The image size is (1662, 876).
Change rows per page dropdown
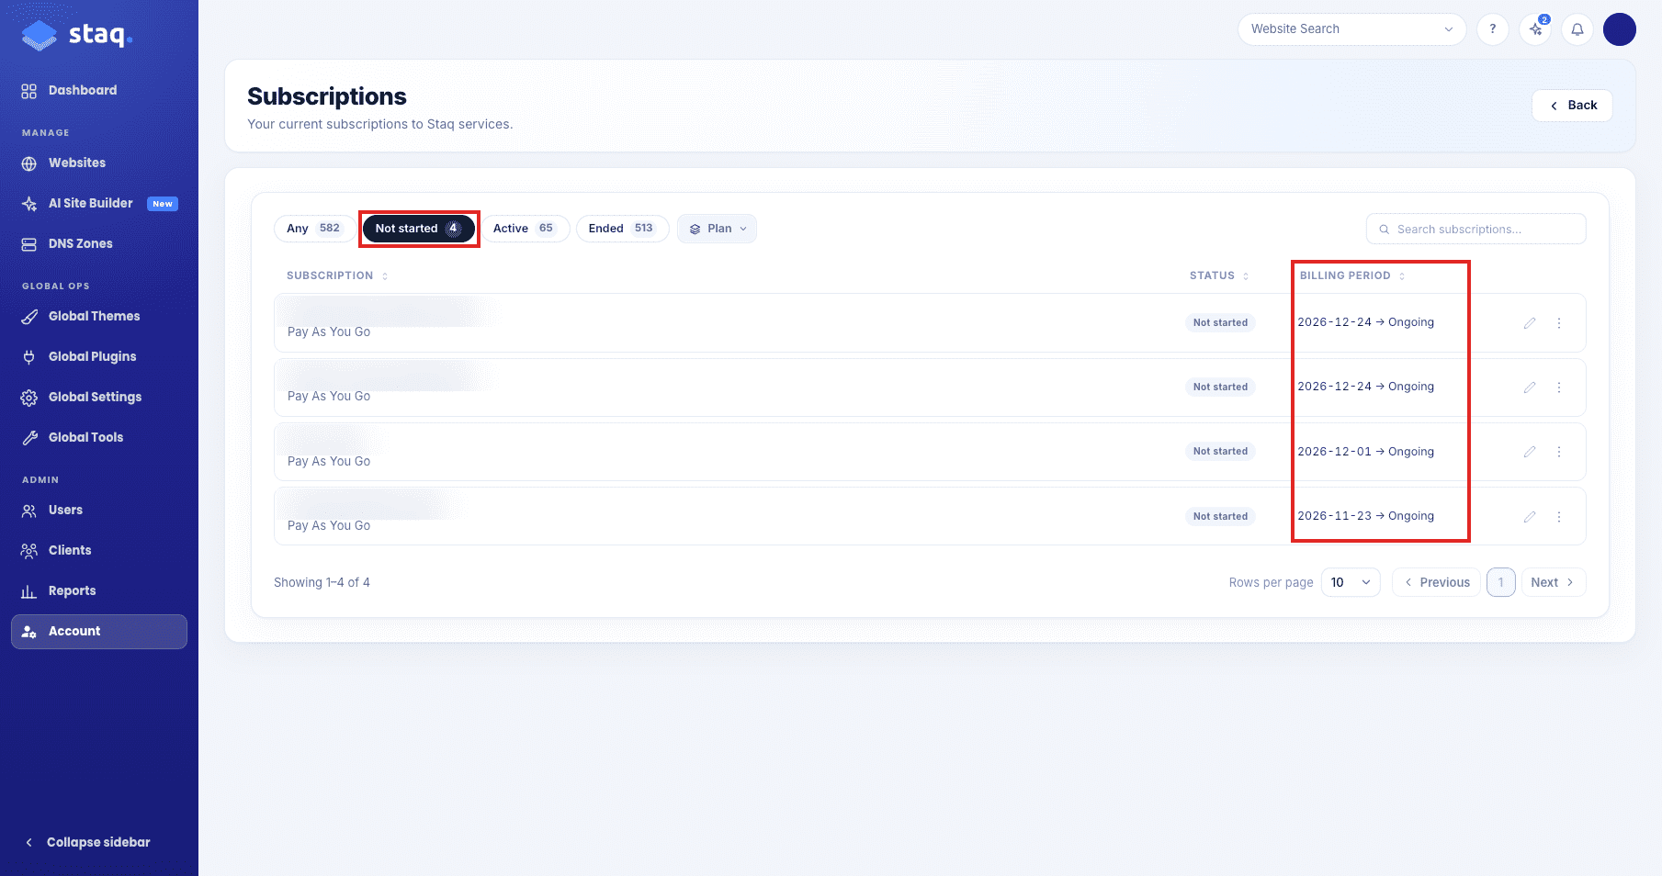pos(1351,582)
